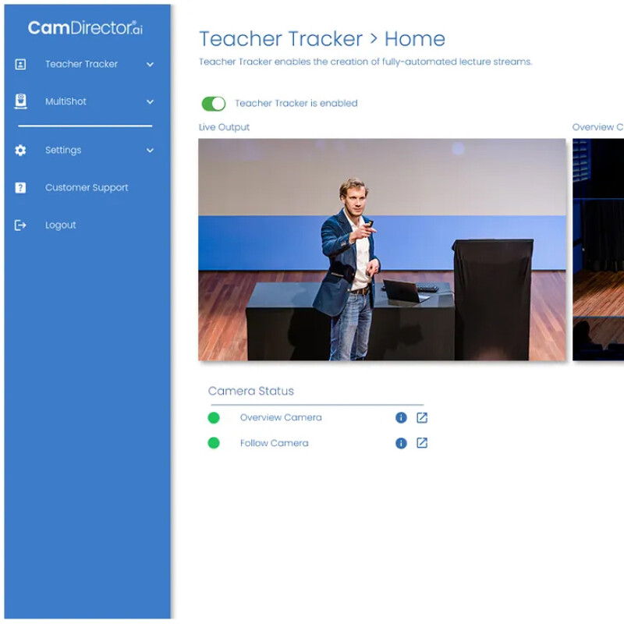Viewport: 624px width, 624px height.
Task: Show info for Follow Camera
Action: [401, 443]
